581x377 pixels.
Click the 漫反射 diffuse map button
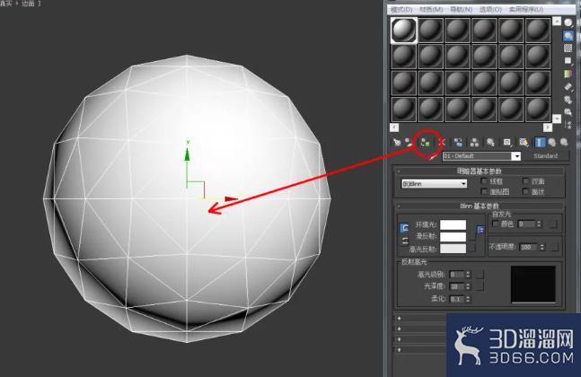click(x=472, y=236)
